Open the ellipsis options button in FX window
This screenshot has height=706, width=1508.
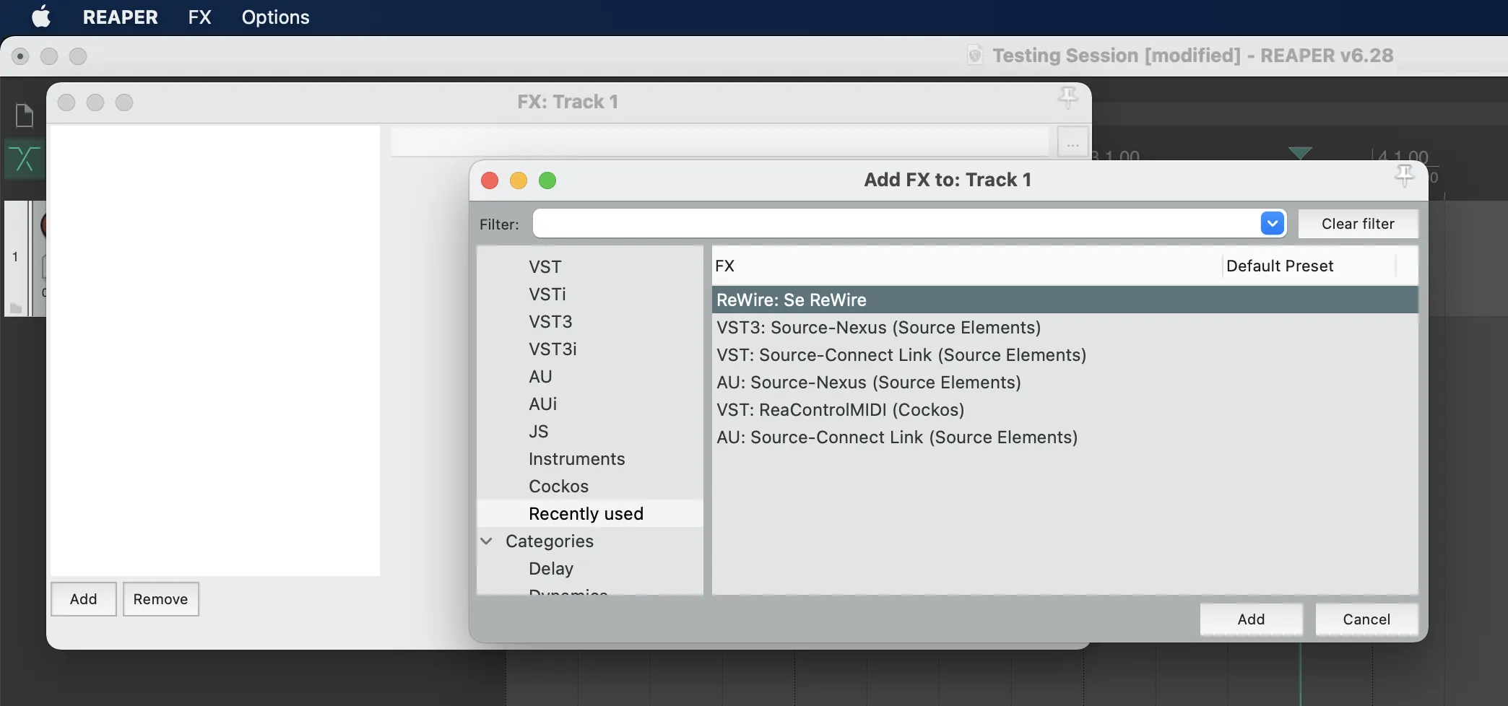pyautogui.click(x=1072, y=143)
